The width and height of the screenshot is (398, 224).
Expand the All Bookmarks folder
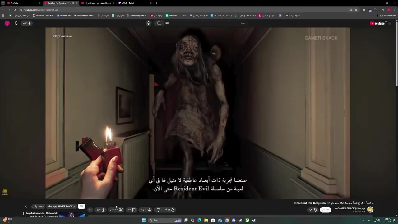pos(388,16)
